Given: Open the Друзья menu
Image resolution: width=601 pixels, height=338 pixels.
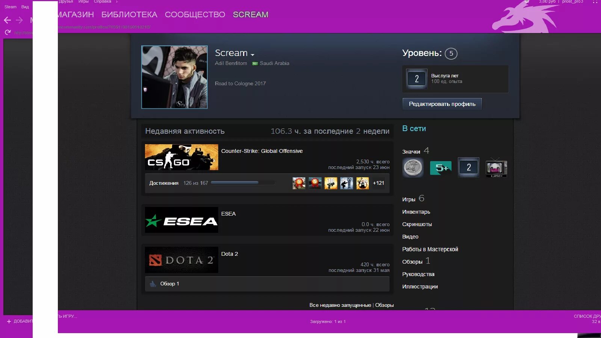Looking at the screenshot, I should point(66,2).
